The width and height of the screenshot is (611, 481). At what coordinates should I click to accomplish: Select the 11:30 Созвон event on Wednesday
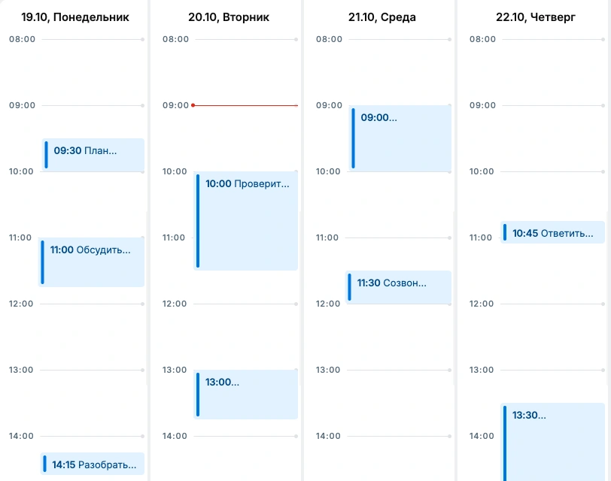tap(398, 287)
